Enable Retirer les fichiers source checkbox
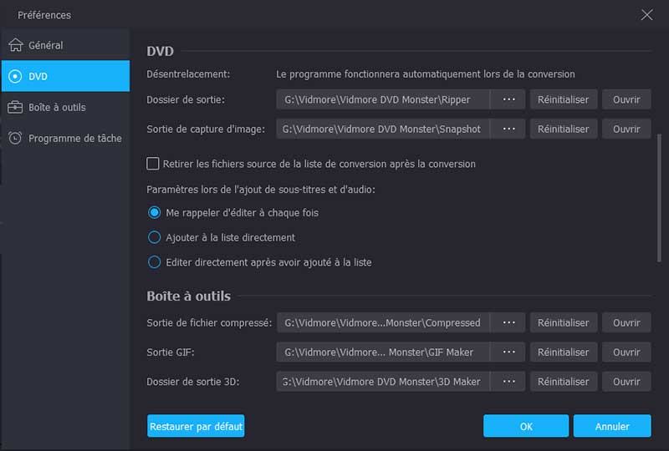669x451 pixels. pyautogui.click(x=153, y=164)
